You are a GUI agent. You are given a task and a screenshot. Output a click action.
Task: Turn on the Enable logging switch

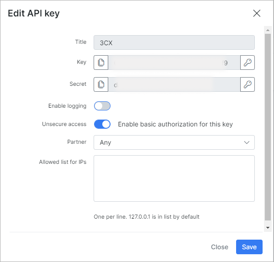pos(102,106)
